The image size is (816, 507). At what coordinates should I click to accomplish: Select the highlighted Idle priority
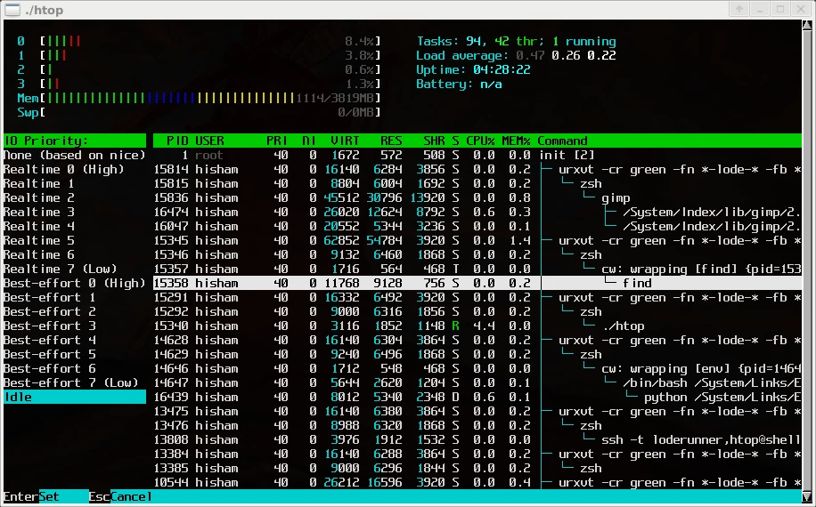75,397
